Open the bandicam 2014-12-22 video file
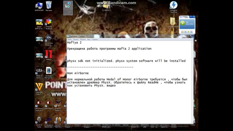This screenshot has height=131, width=233. tap(49, 73)
